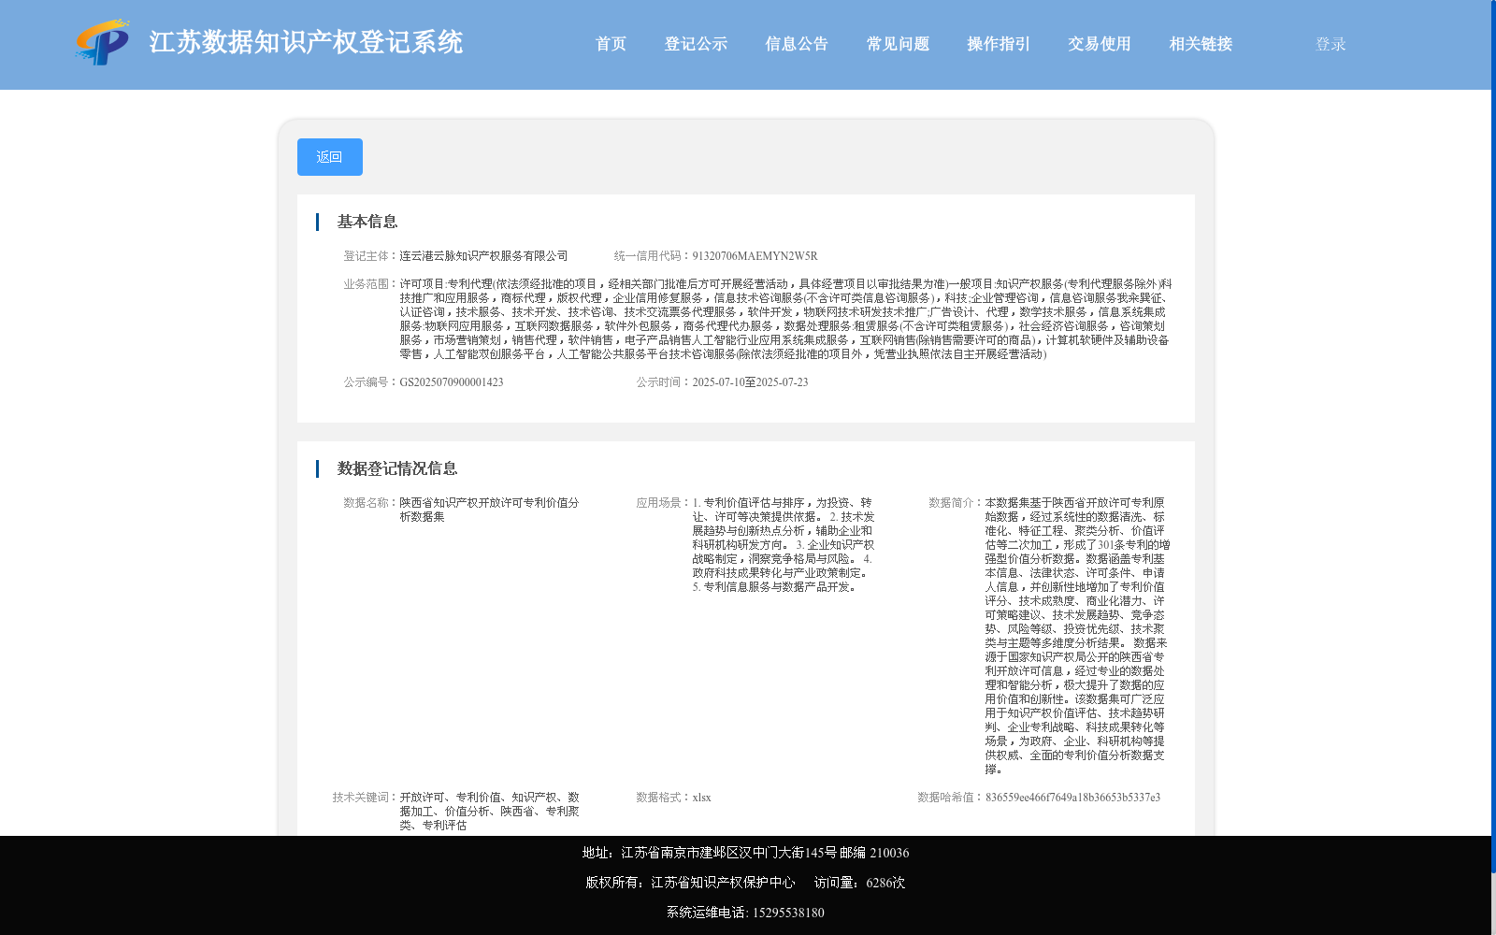
Task: Click the 江苏数据知识产权登记系统 title
Action: coord(306,42)
